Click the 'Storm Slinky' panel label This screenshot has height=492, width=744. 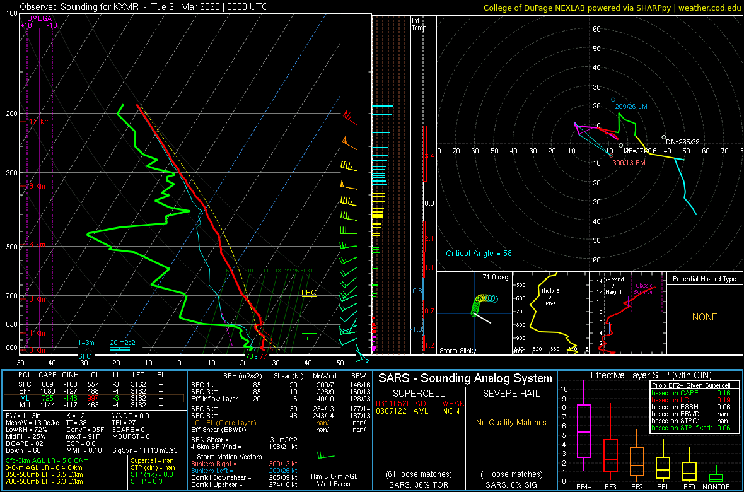coord(458,351)
